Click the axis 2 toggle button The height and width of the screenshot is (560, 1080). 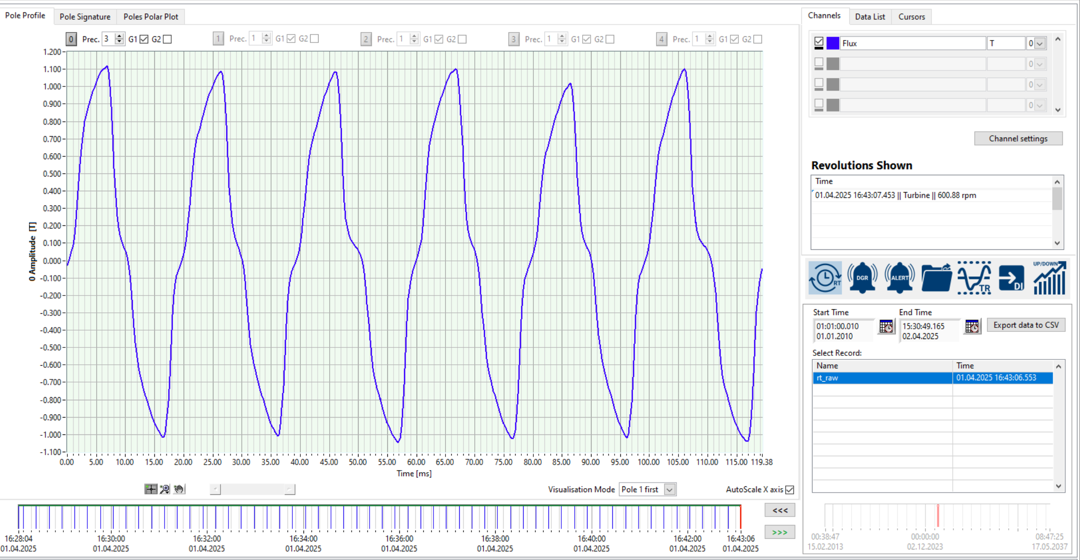pyautogui.click(x=366, y=39)
